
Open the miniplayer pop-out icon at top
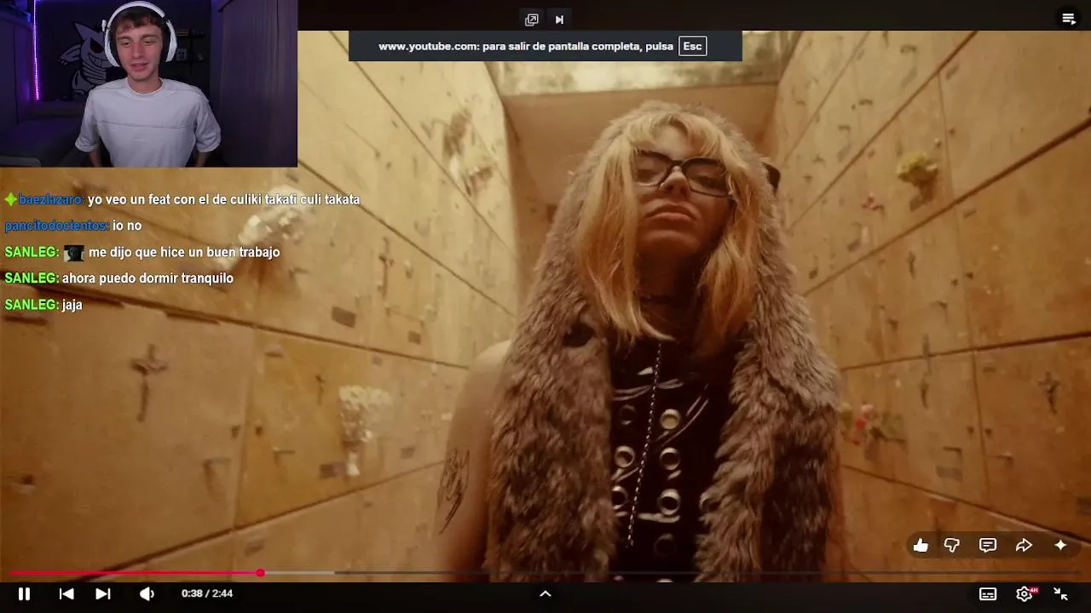(532, 19)
